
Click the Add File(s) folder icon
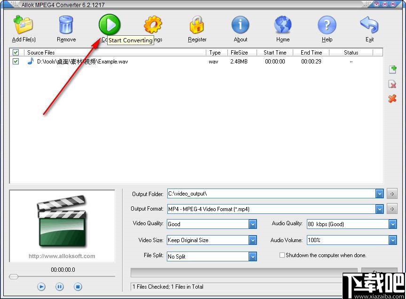23,24
